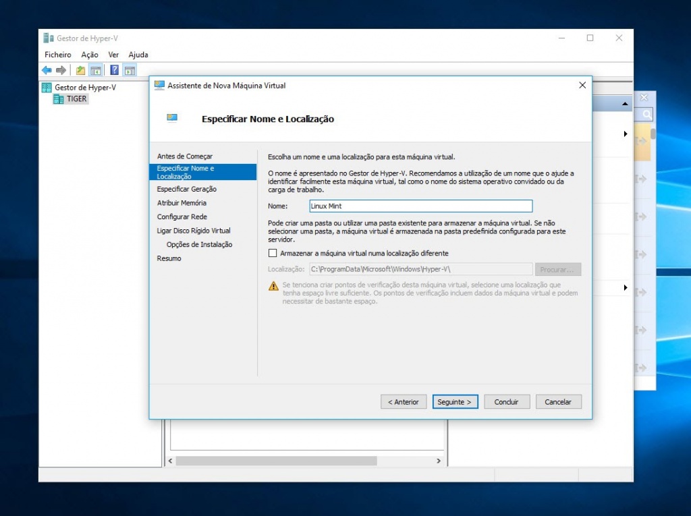Click the 'Concluir' button
691x516 pixels.
pos(507,401)
